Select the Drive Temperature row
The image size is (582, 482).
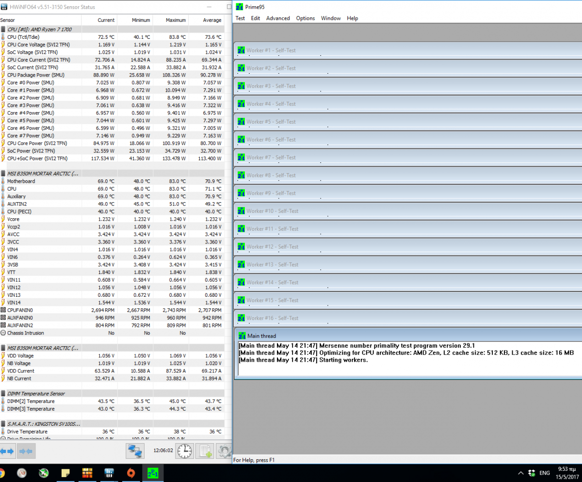coord(112,432)
